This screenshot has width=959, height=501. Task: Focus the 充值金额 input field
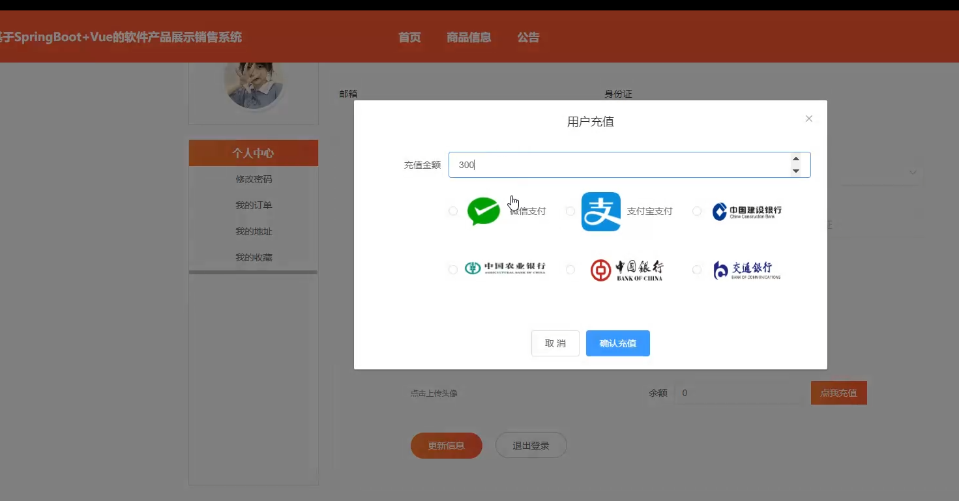pos(629,165)
